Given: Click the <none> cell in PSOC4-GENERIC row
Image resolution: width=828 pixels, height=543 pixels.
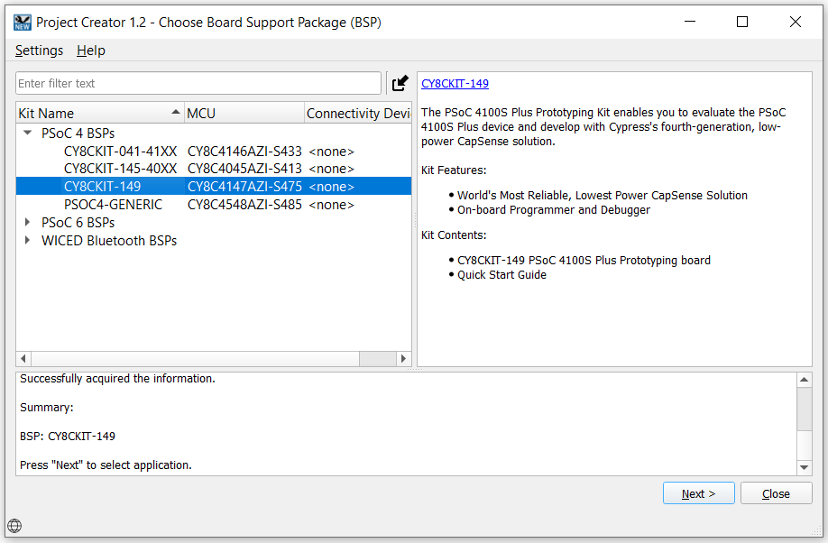Looking at the screenshot, I should point(331,205).
